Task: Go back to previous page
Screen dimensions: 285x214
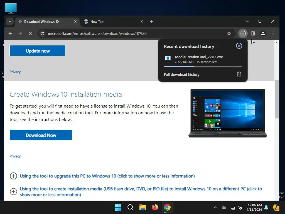Action: click(10, 33)
